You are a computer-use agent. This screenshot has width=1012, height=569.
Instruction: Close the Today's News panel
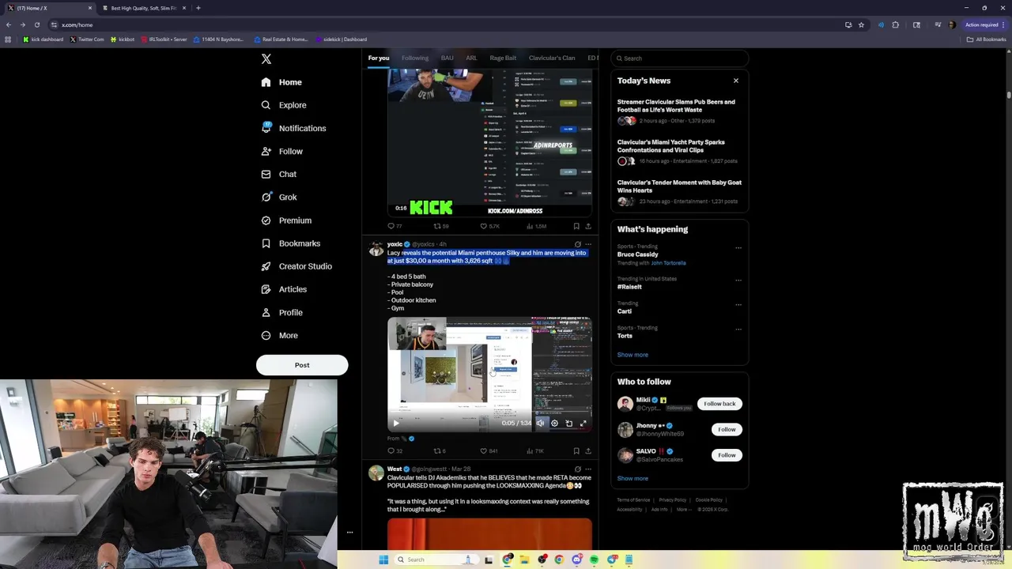[736, 81]
